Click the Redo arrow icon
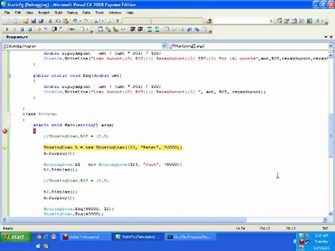Screen dimensions: 335x251 (86, 21)
